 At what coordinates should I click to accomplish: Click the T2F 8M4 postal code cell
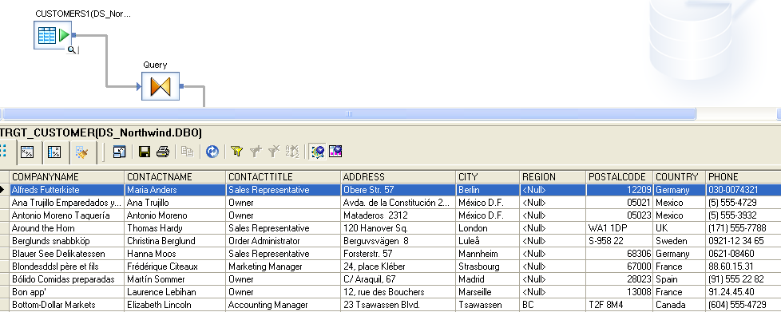[620, 305]
